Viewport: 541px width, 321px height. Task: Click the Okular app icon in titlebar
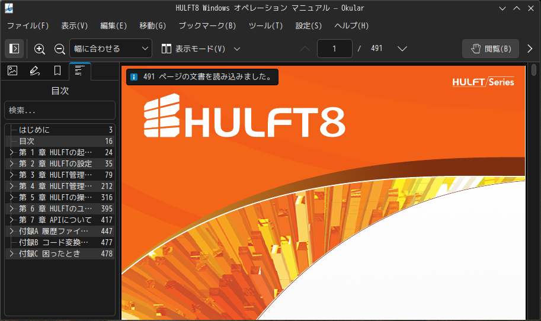9,8
